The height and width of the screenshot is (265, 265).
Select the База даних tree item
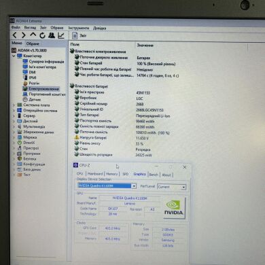(x=32, y=169)
